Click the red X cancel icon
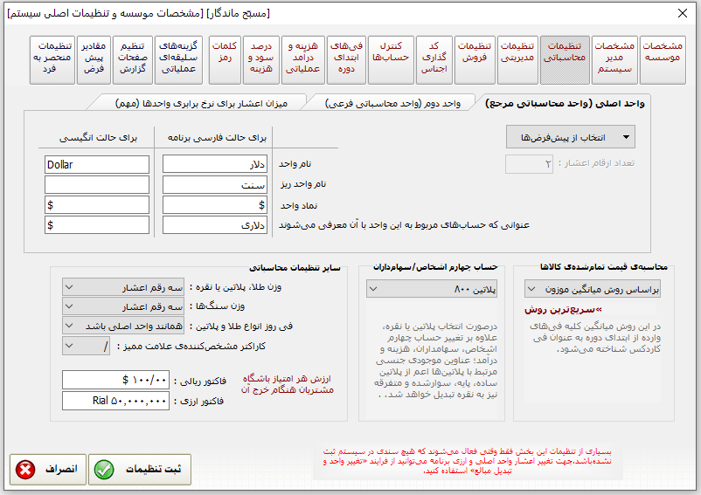This screenshot has width=701, height=495. click(x=25, y=470)
